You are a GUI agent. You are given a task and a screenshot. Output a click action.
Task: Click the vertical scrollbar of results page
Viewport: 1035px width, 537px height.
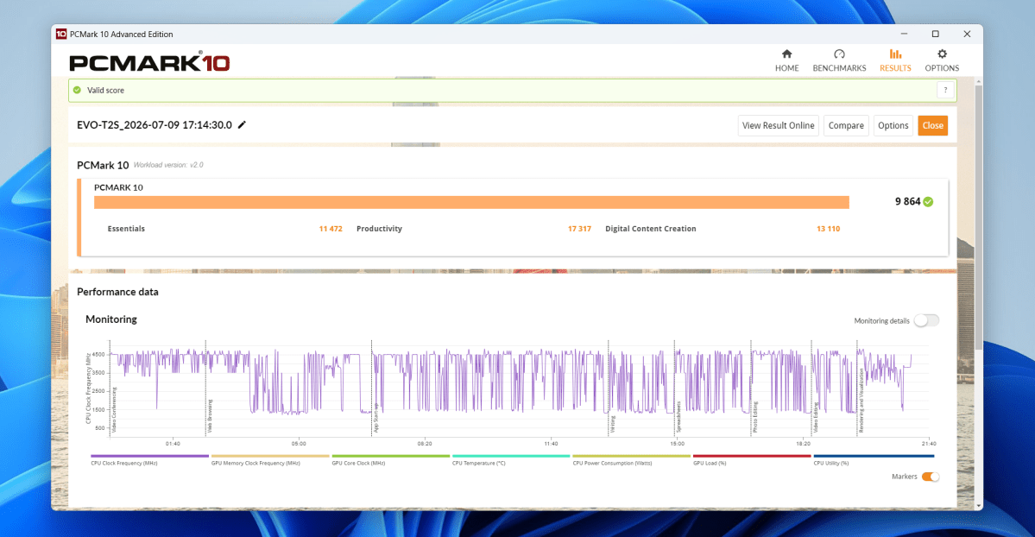point(978,218)
